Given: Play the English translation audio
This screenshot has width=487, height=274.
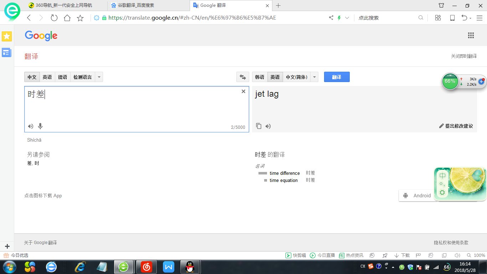Looking at the screenshot, I should tap(268, 126).
